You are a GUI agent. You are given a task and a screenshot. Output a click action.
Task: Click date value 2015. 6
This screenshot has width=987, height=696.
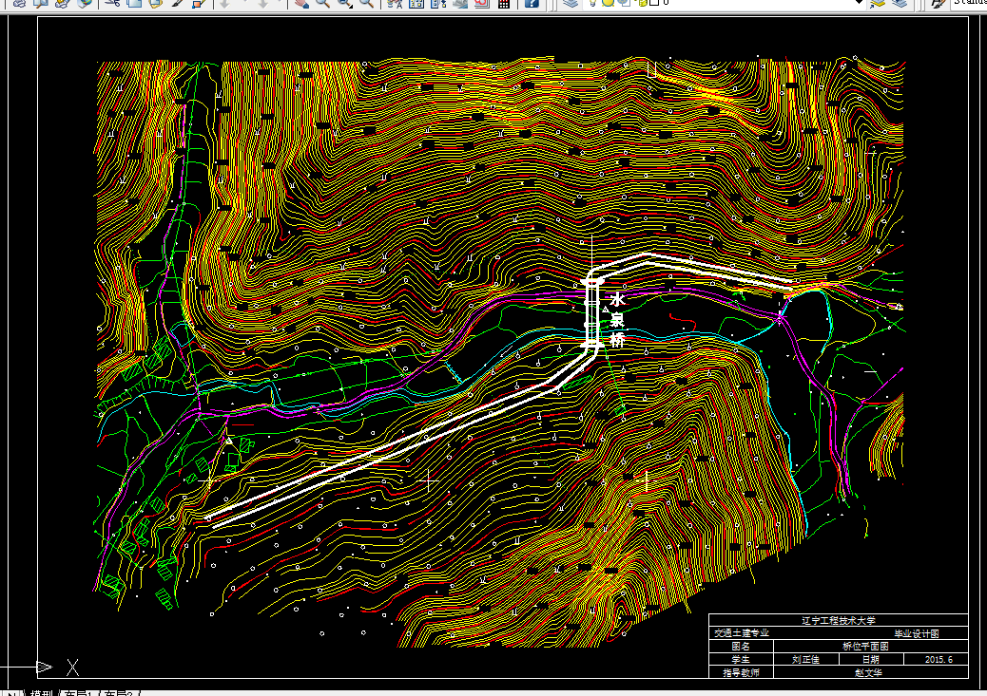click(939, 660)
